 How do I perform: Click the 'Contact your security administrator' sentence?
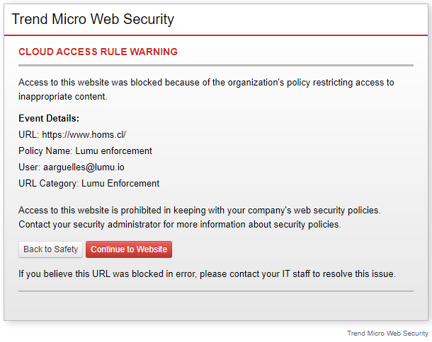(180, 225)
